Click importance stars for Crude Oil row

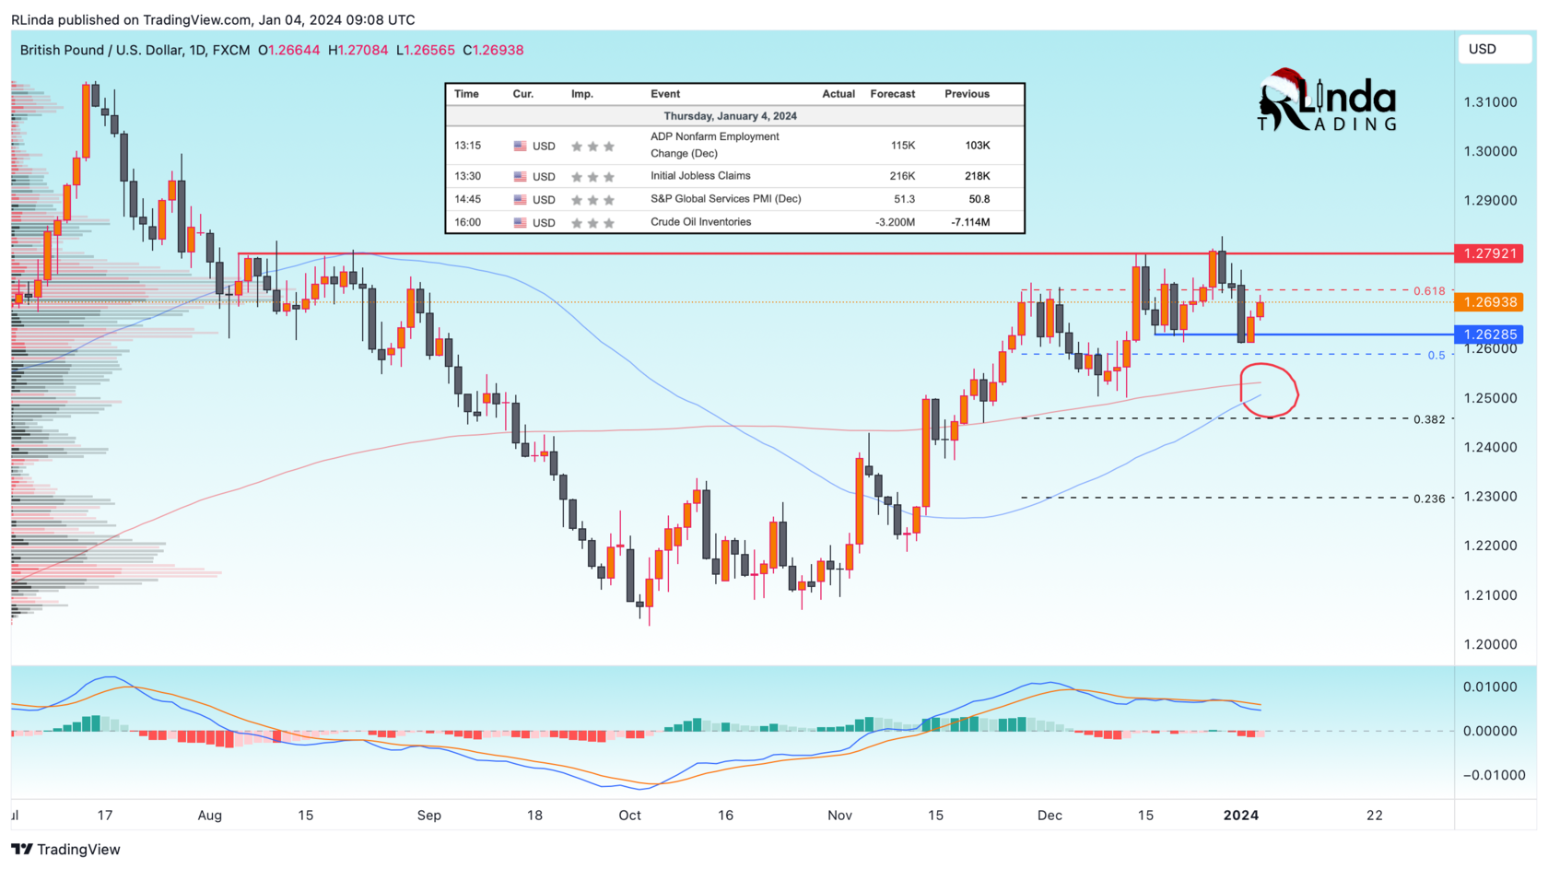click(592, 222)
